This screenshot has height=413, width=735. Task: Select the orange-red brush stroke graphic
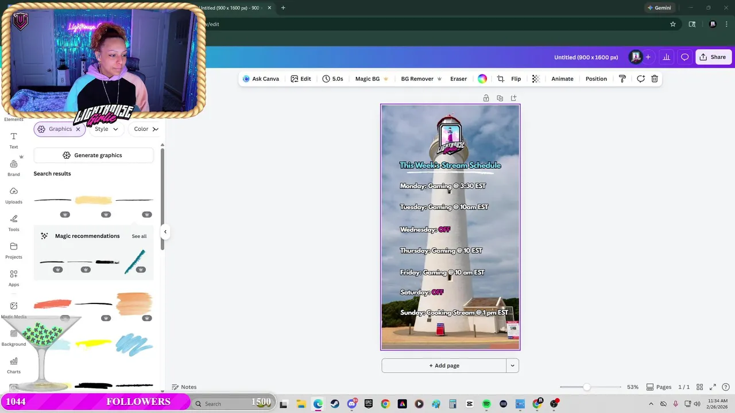[52, 305]
